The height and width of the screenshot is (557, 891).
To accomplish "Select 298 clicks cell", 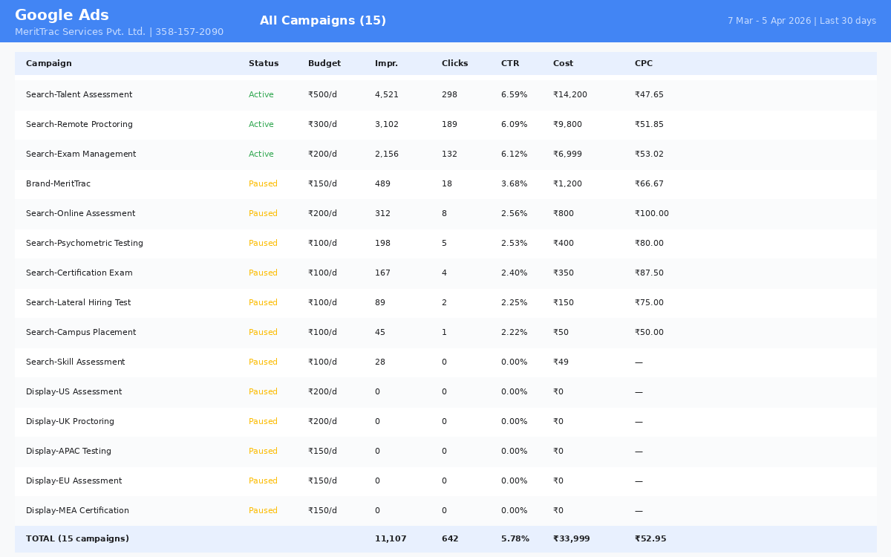I will 449,95.
